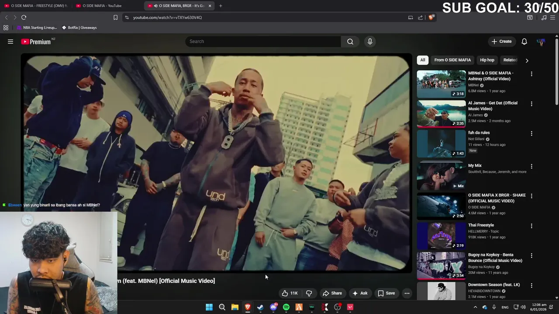Click the browser address bar URL
The height and width of the screenshot is (314, 559).
pyautogui.click(x=167, y=17)
